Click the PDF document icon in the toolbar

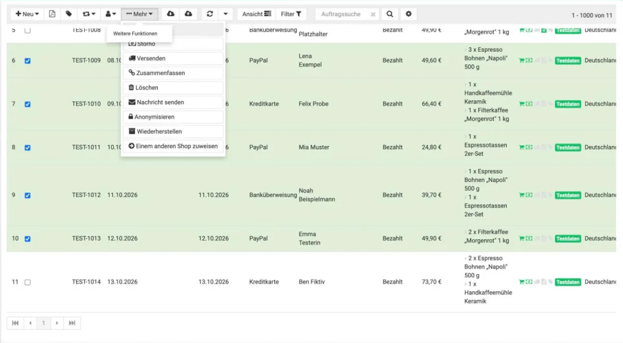tap(52, 14)
